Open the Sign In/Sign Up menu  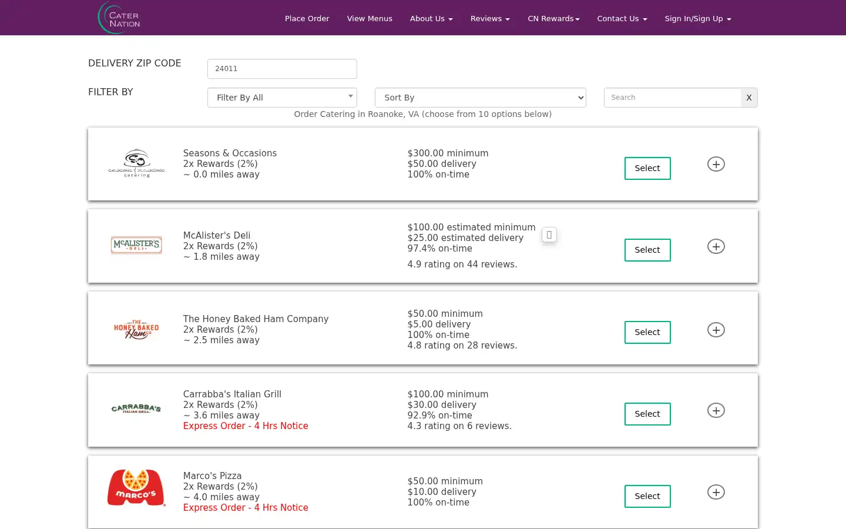[698, 19]
